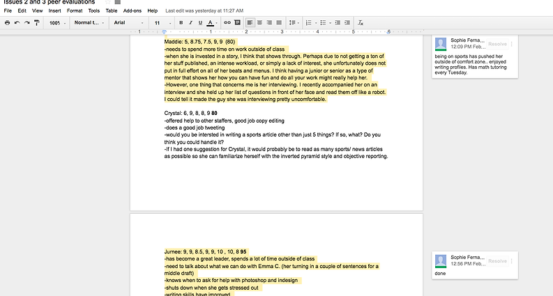The image size is (553, 296).
Task: Resolve the 'done' comment
Action: [497, 261]
